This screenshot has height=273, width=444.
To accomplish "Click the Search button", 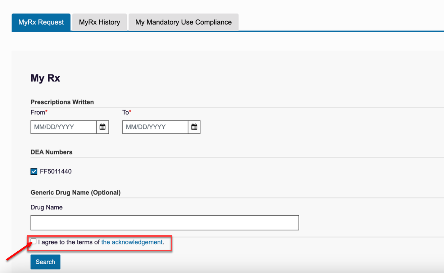I will 45,262.
